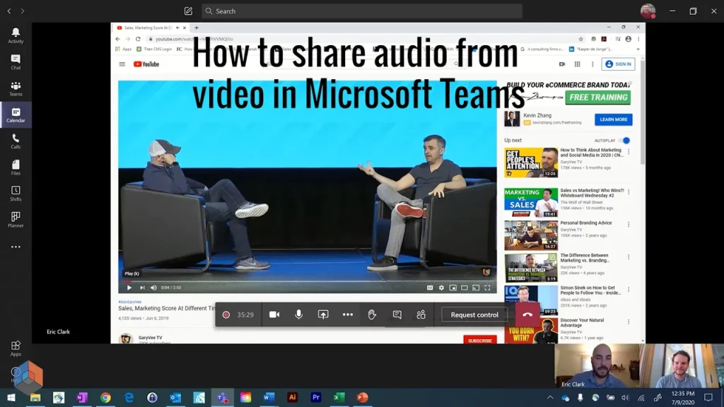This screenshot has height=407, width=724.
Task: Open Marketing vs Sales video thumbnail
Action: click(x=531, y=202)
